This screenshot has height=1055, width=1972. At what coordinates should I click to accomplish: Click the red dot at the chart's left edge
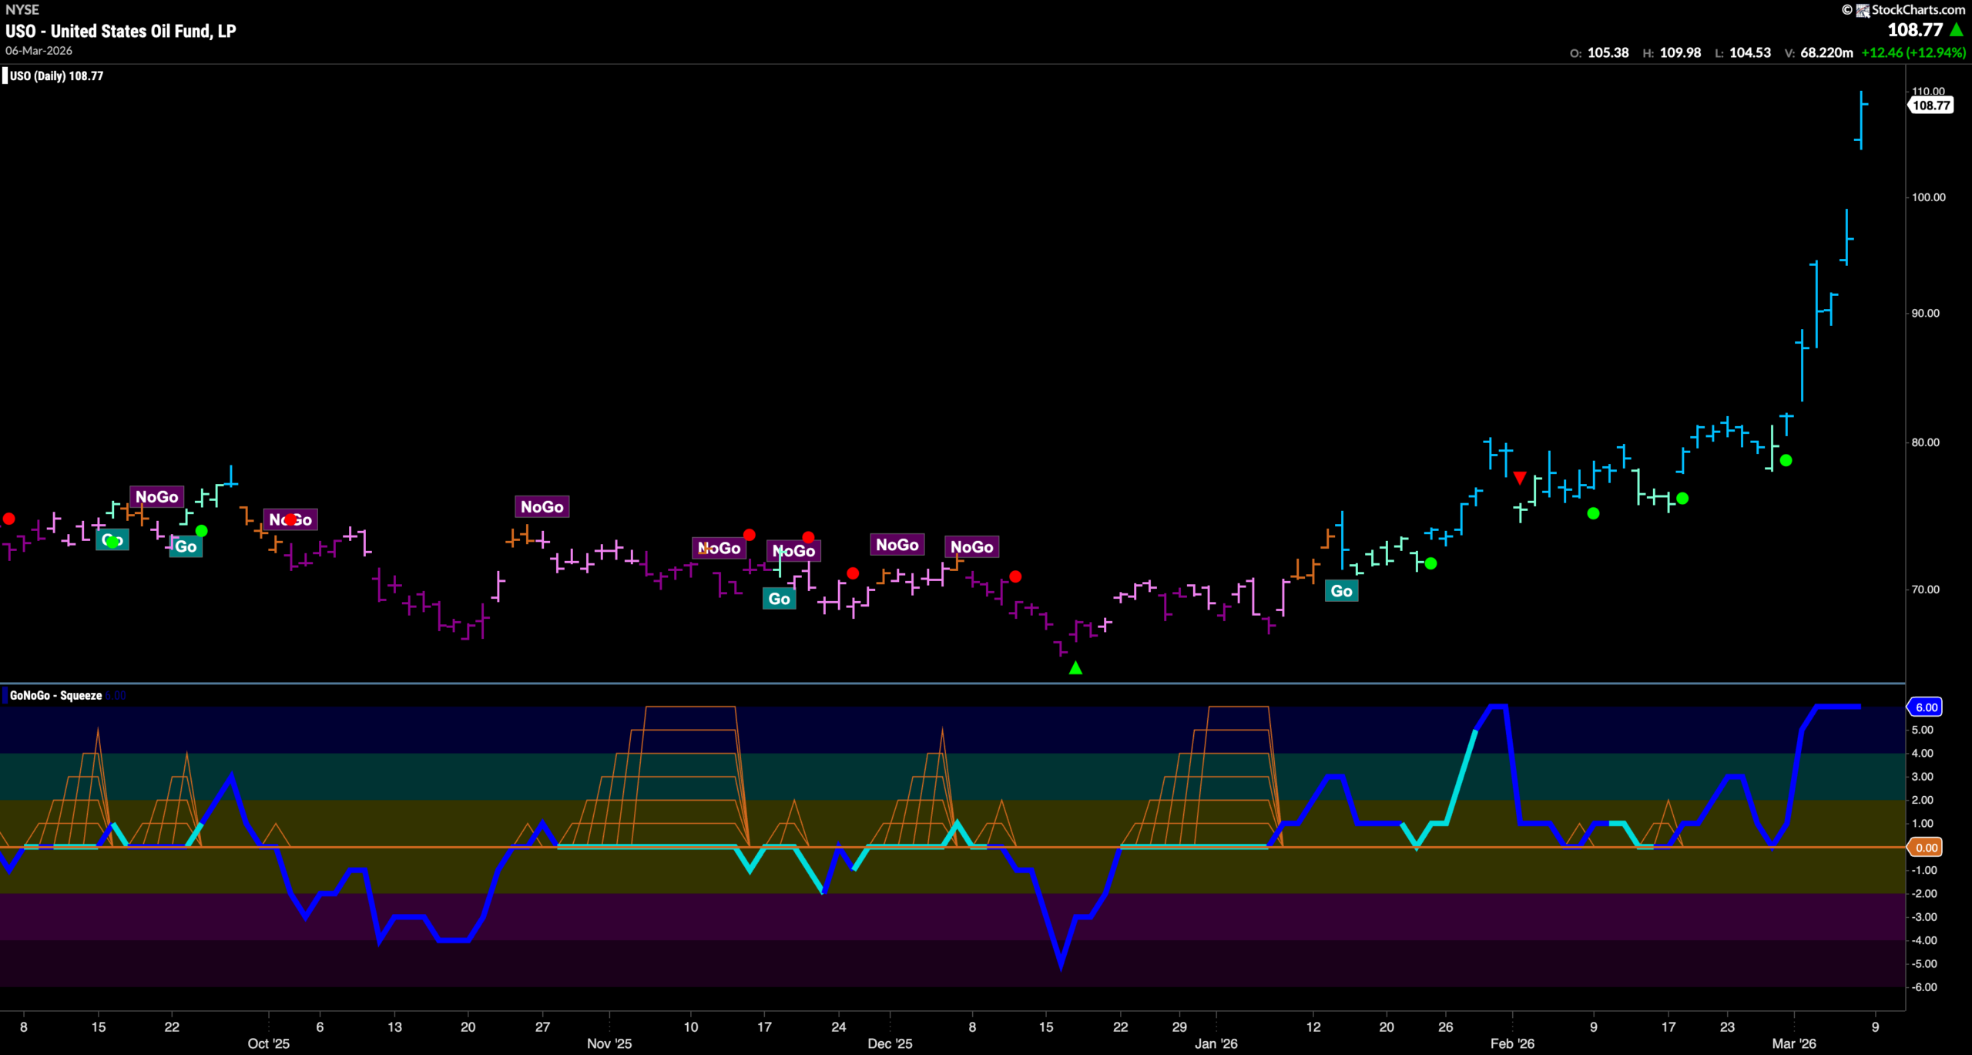click(8, 519)
